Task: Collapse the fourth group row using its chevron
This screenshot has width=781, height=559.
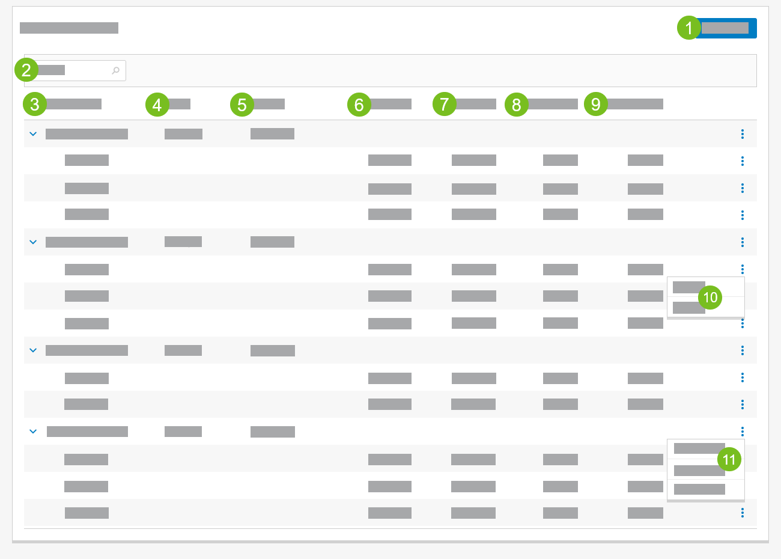Action: coord(33,432)
